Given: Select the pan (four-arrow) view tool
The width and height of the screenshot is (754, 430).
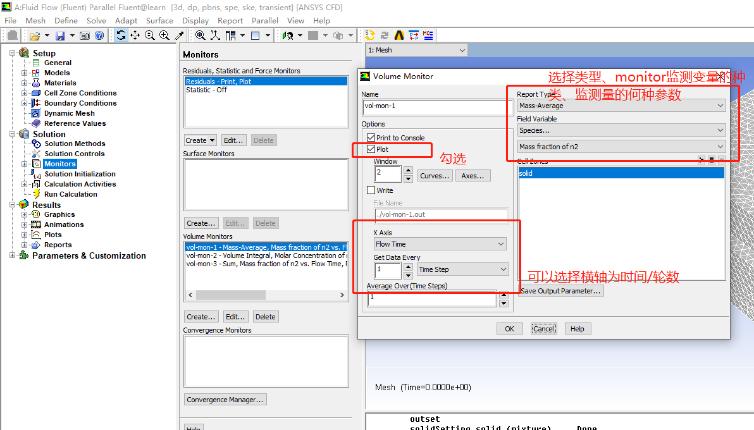Looking at the screenshot, I should pyautogui.click(x=135, y=35).
